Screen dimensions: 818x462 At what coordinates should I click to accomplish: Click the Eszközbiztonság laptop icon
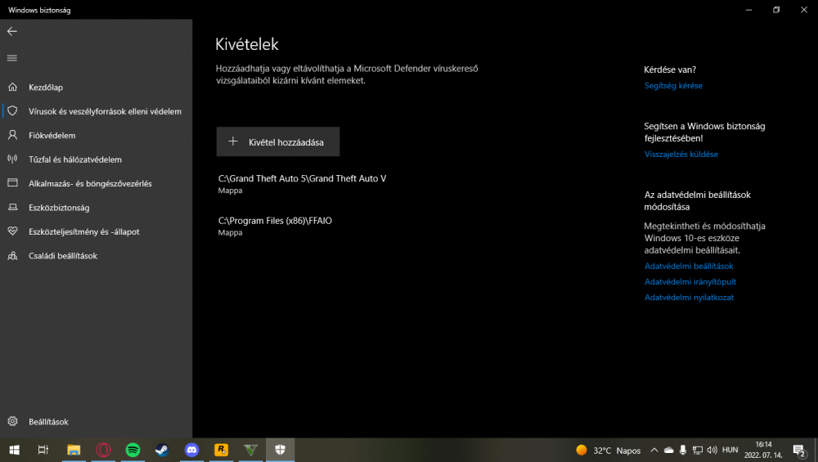pos(12,207)
